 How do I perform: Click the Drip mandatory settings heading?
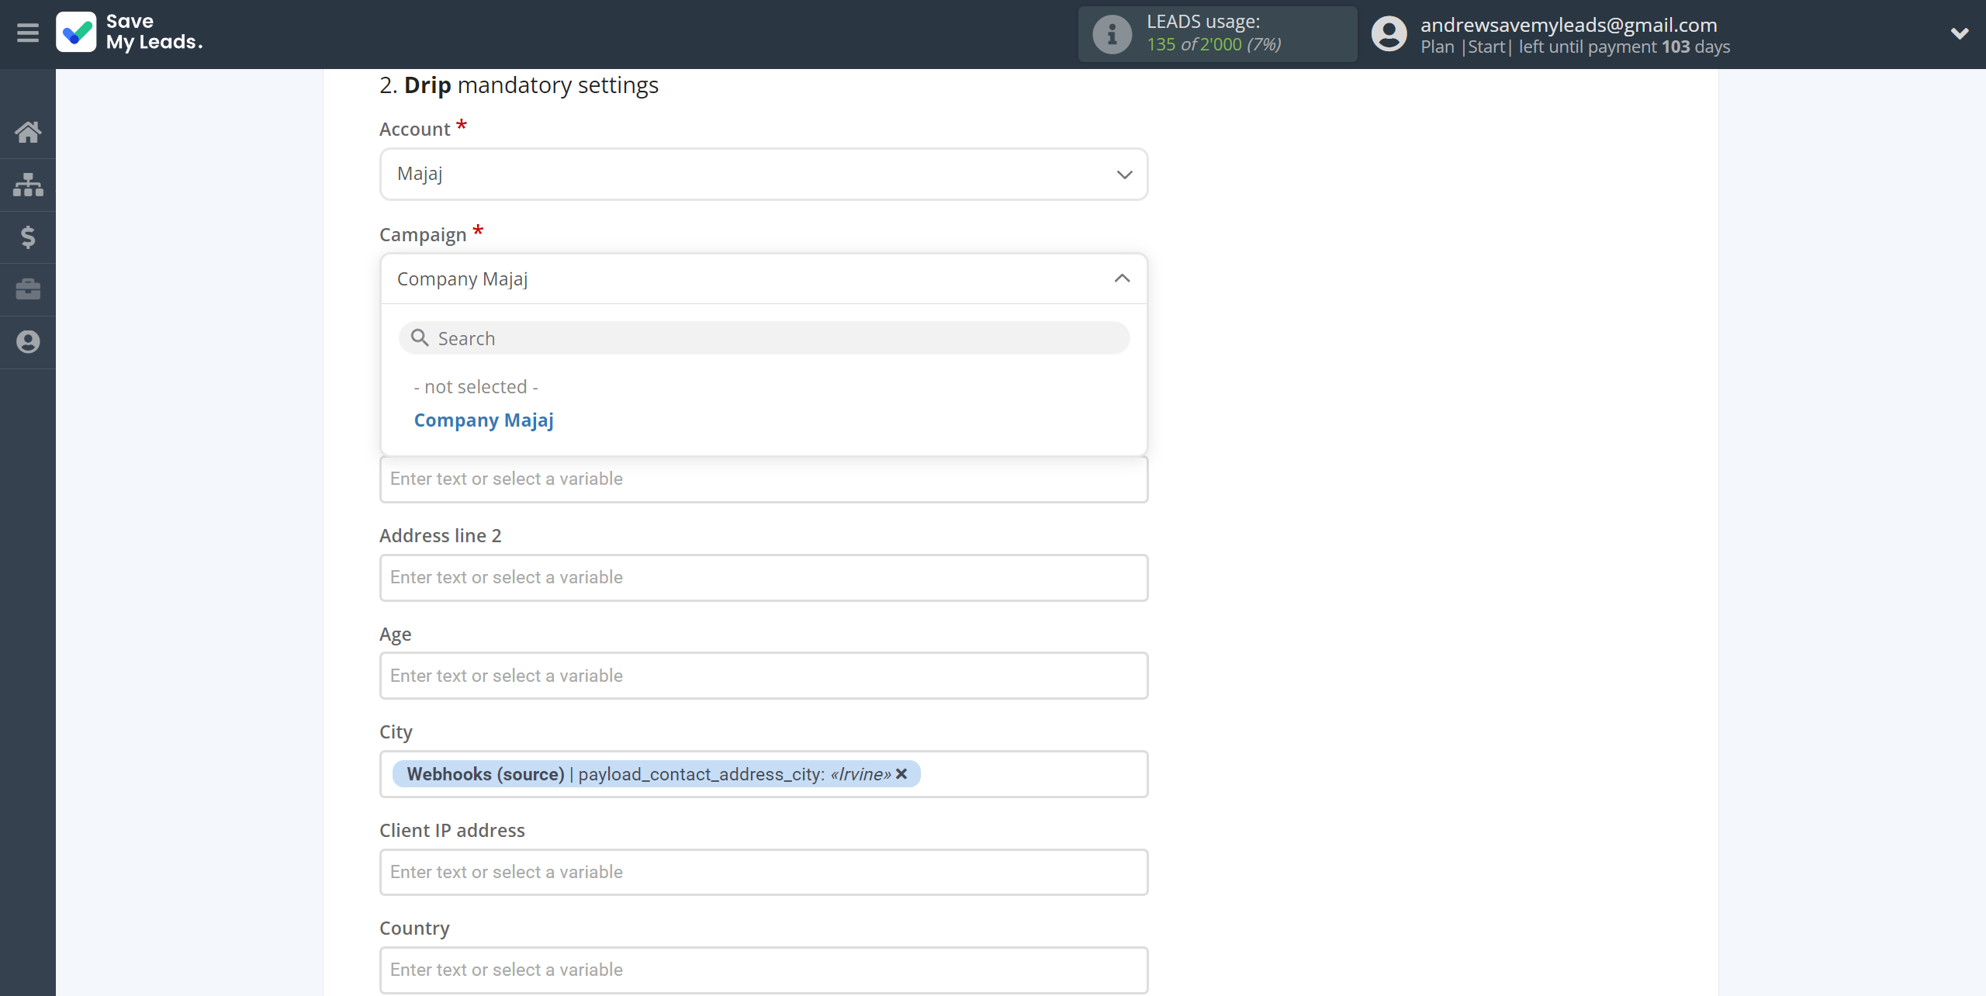coord(518,85)
